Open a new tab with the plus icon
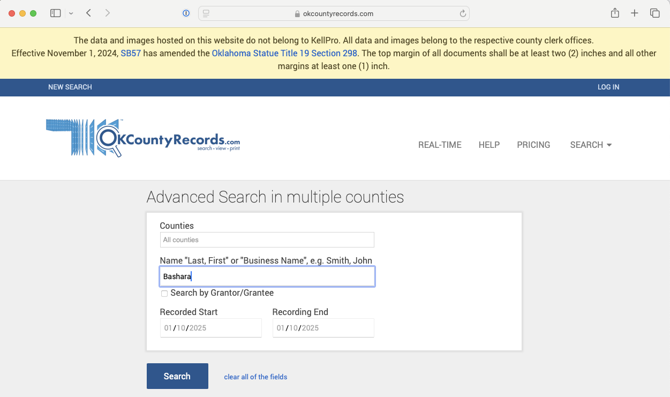Image resolution: width=670 pixels, height=397 pixels. click(634, 12)
